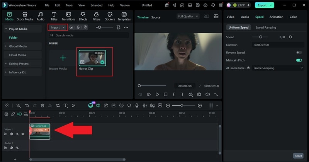Hide Video 1 track with eye icon
309x162 pixels.
(23, 134)
